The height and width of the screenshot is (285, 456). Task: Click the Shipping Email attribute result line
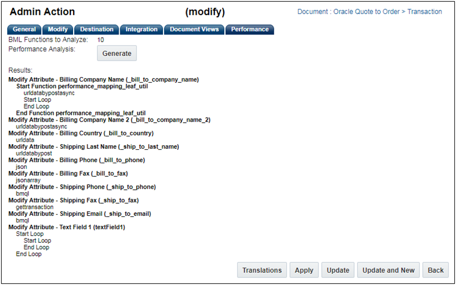point(79,214)
